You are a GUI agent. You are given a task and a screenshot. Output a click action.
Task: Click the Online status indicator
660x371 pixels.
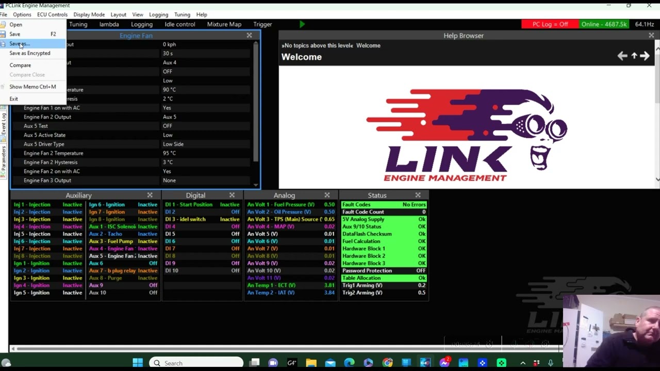(x=604, y=24)
